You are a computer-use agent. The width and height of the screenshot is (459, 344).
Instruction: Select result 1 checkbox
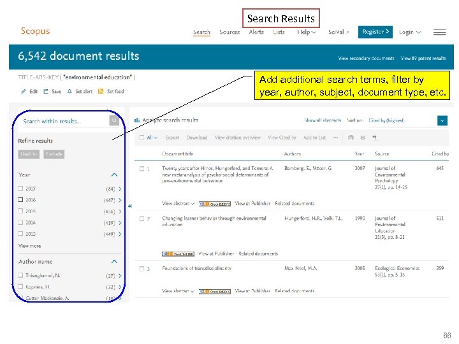142,169
